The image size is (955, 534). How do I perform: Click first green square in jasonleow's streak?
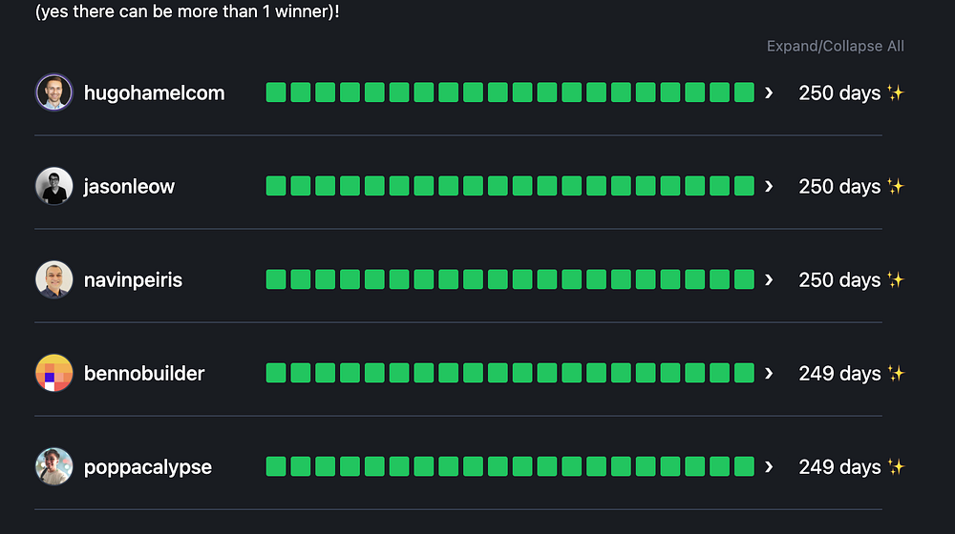point(276,186)
